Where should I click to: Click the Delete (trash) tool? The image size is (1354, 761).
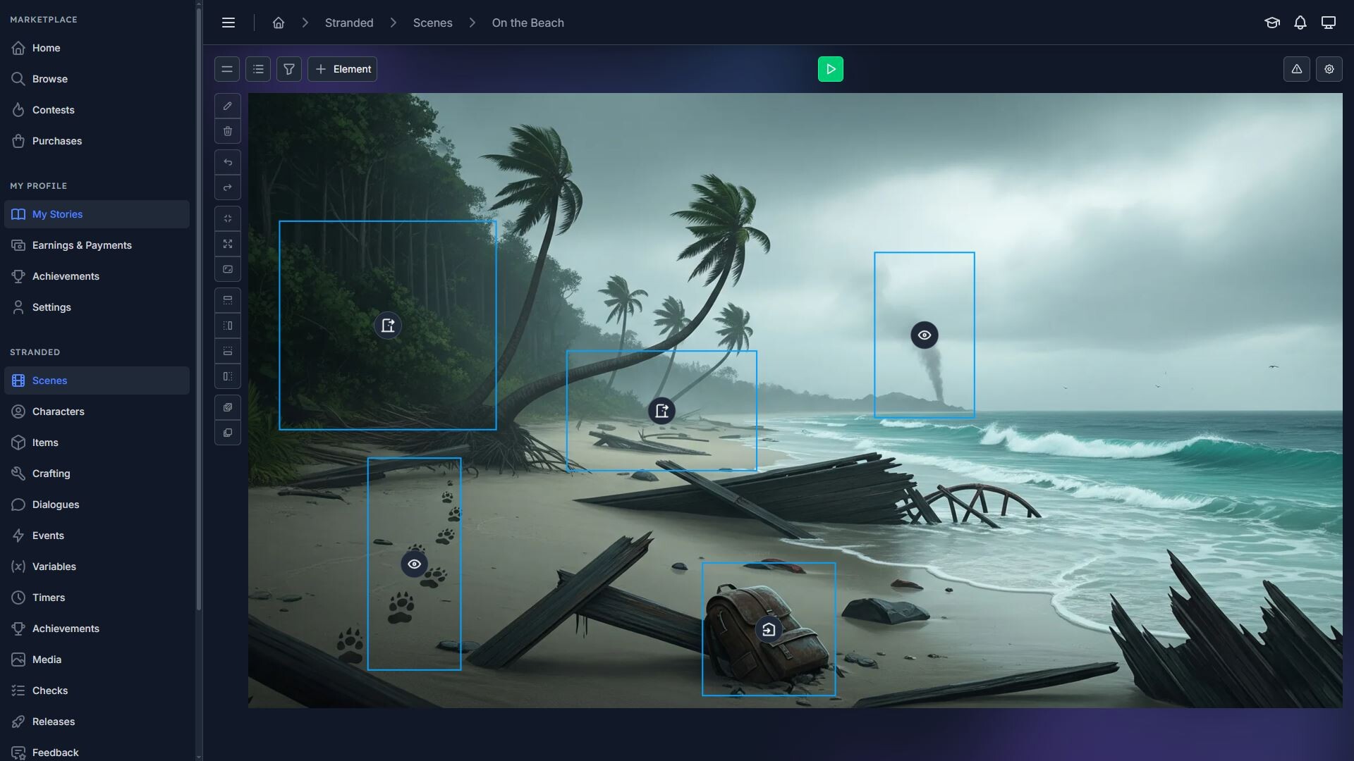[x=227, y=131]
